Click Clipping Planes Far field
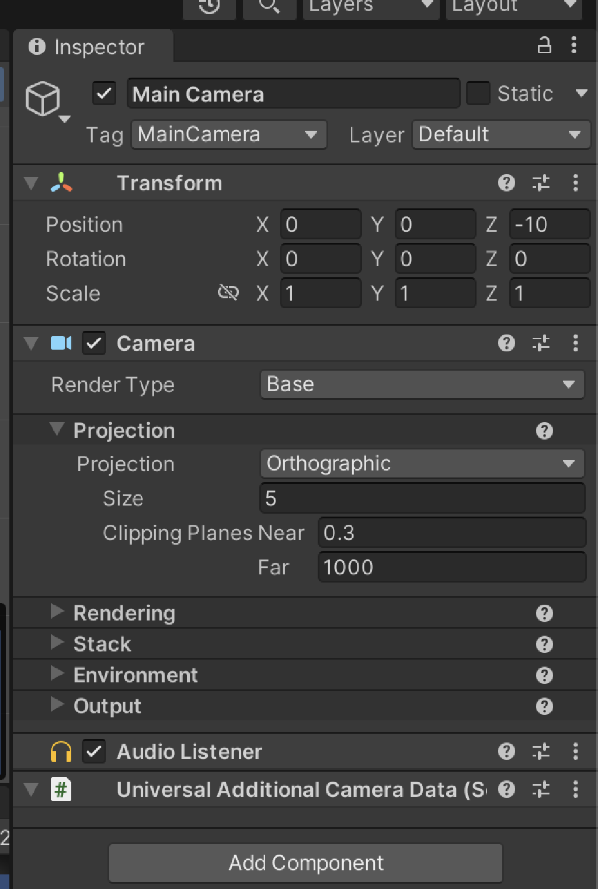The width and height of the screenshot is (598, 889). [x=452, y=567]
